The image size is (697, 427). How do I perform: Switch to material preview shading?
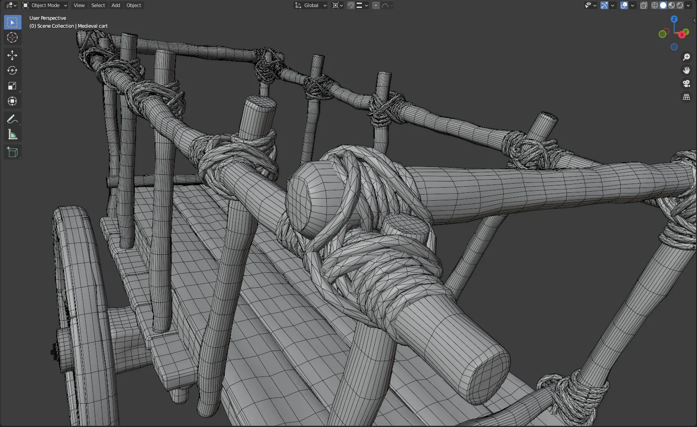pos(672,5)
